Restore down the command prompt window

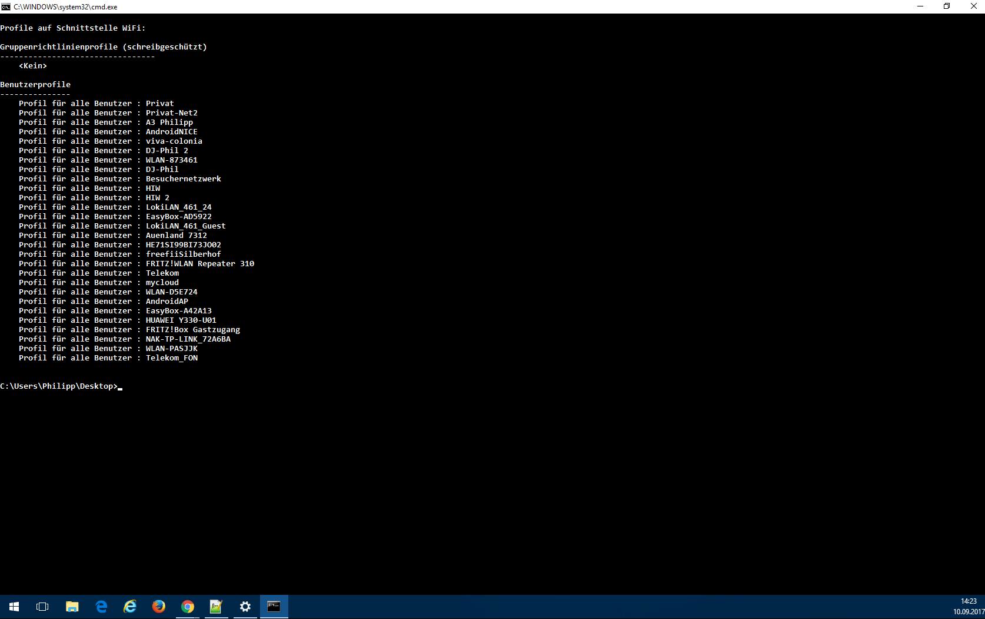(947, 6)
